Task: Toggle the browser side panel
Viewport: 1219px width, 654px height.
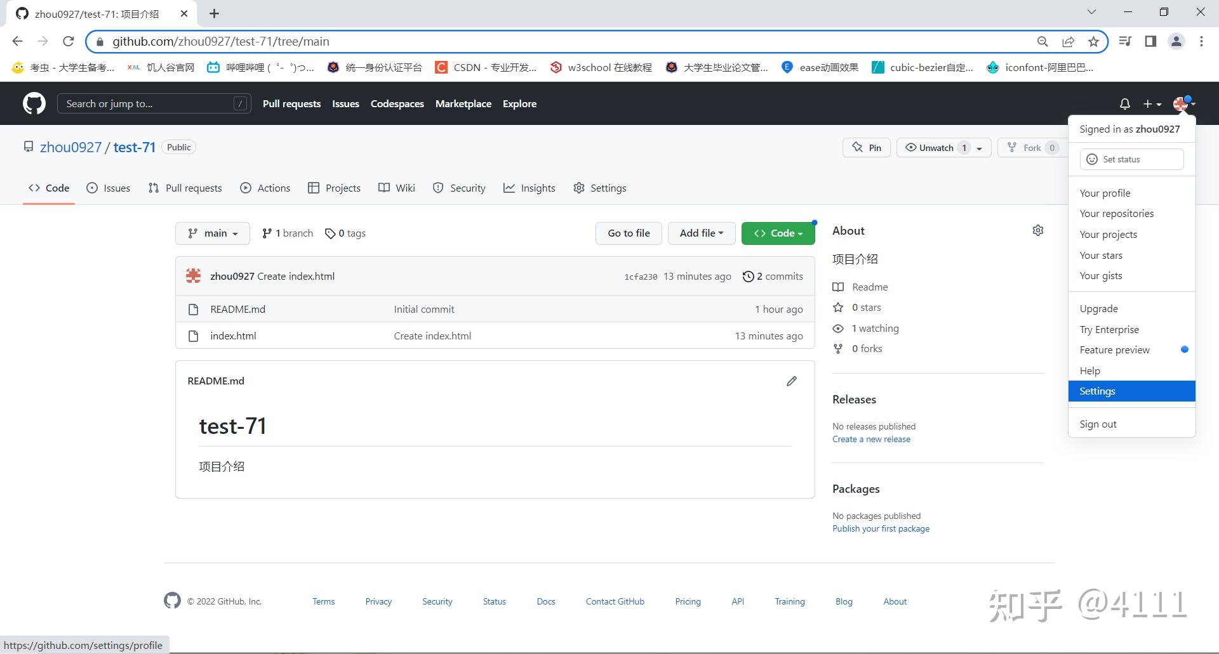Action: pyautogui.click(x=1150, y=41)
